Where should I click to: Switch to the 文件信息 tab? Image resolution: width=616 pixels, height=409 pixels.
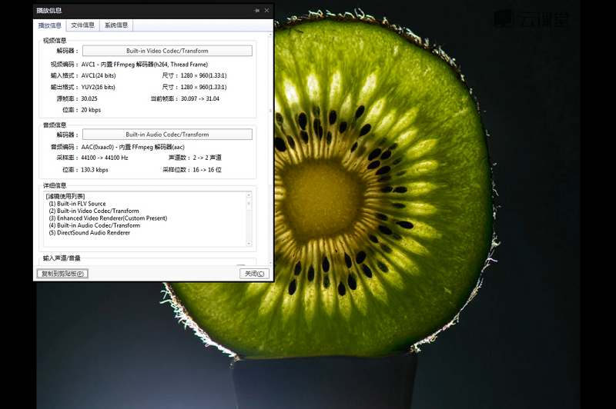coord(82,25)
